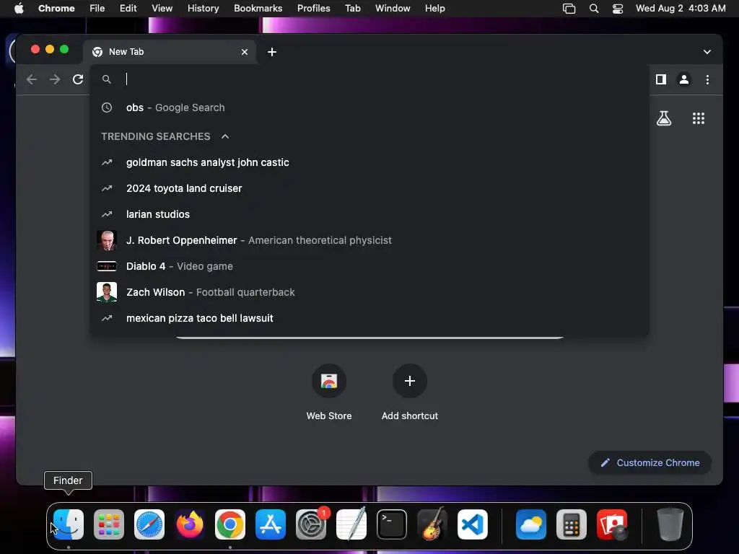This screenshot has height=554, width=739.
Task: Open TextEdit from the Dock
Action: (351, 524)
